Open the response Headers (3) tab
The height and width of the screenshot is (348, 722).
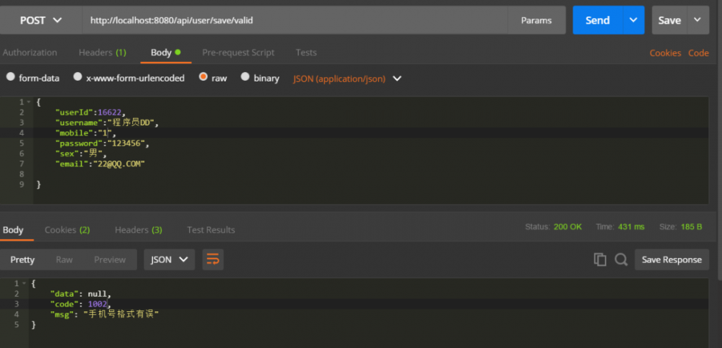pos(139,230)
